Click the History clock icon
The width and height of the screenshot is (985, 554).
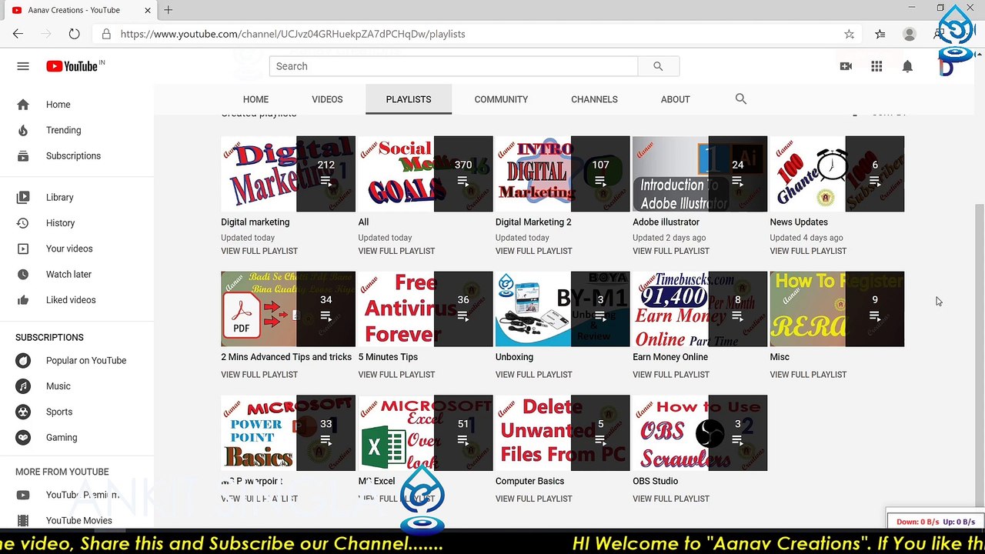click(x=23, y=223)
